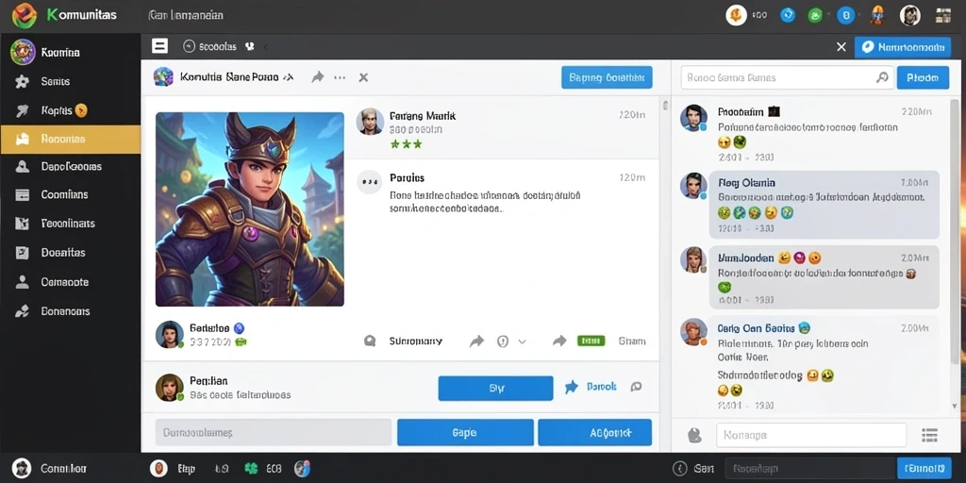This screenshot has width=966, height=483.
Task: Open Kopits in the sidebar
Action: 70,111
